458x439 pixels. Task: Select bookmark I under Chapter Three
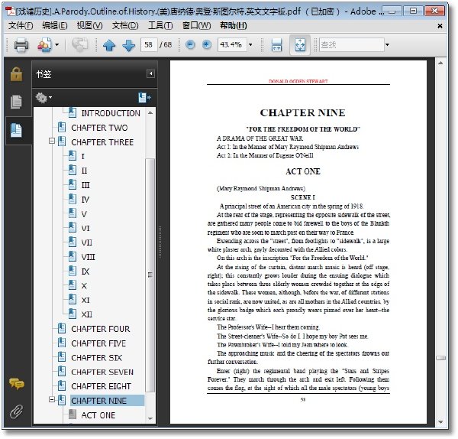[83, 157]
